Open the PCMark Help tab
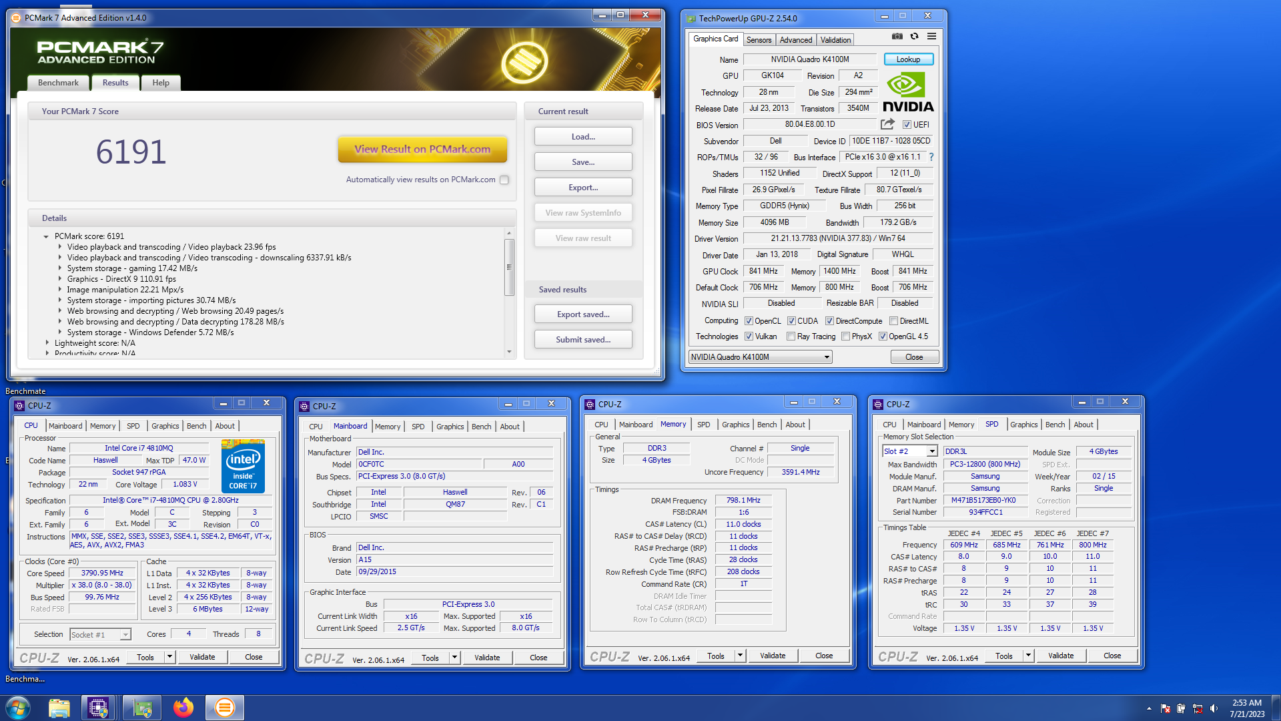This screenshot has width=1281, height=721. point(161,83)
